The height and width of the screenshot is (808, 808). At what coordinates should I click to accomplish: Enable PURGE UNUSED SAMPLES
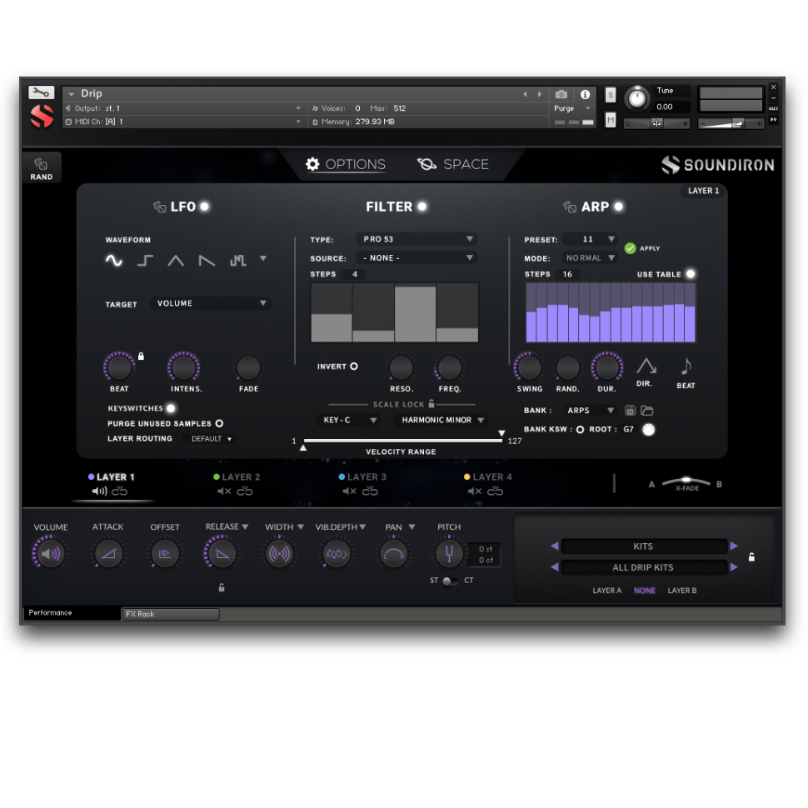[x=219, y=424]
